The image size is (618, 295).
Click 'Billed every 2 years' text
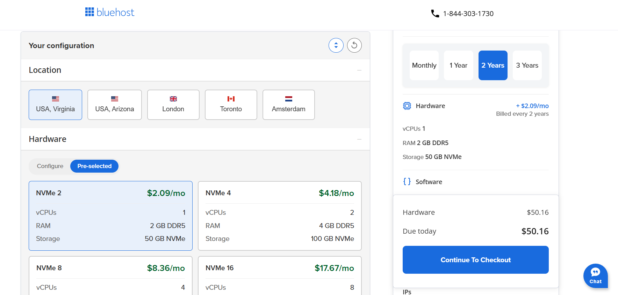point(522,114)
